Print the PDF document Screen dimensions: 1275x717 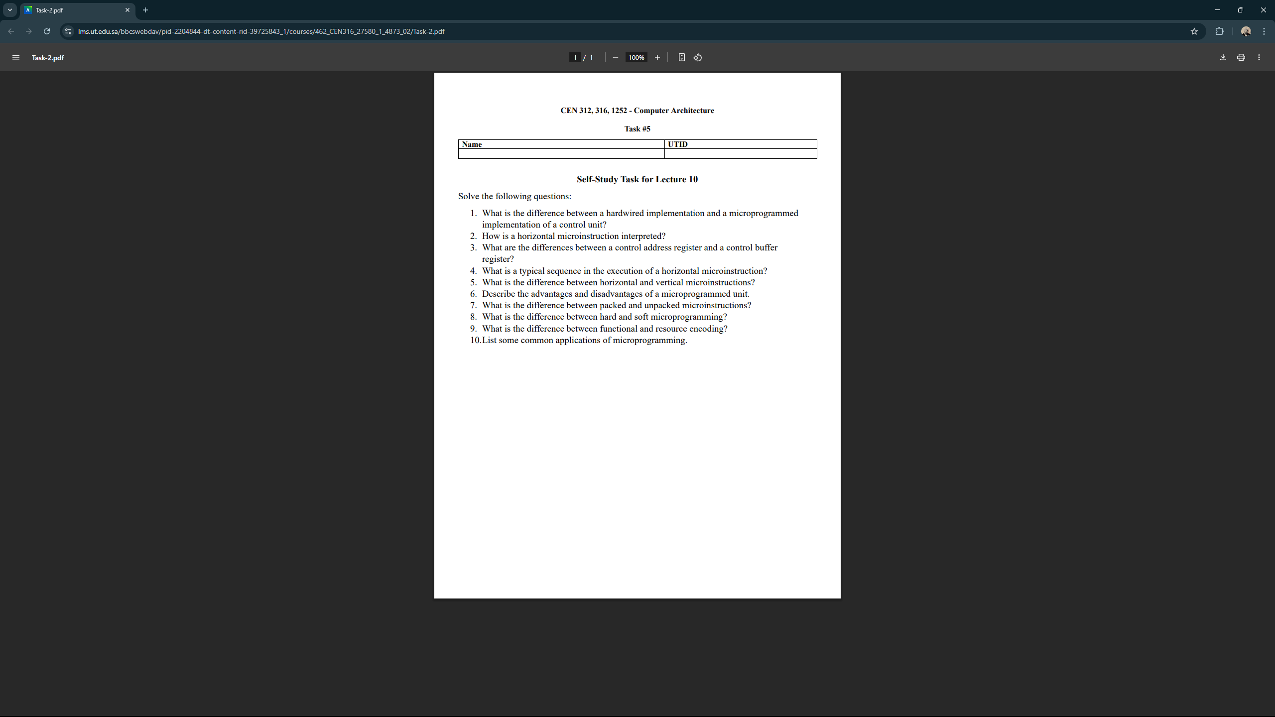tap(1241, 58)
